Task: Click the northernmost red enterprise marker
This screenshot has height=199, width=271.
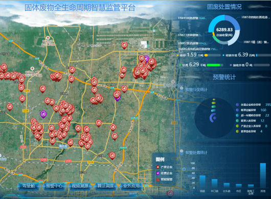Action: (124, 45)
